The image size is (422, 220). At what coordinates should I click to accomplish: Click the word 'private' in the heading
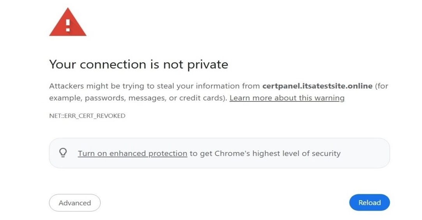point(208,64)
